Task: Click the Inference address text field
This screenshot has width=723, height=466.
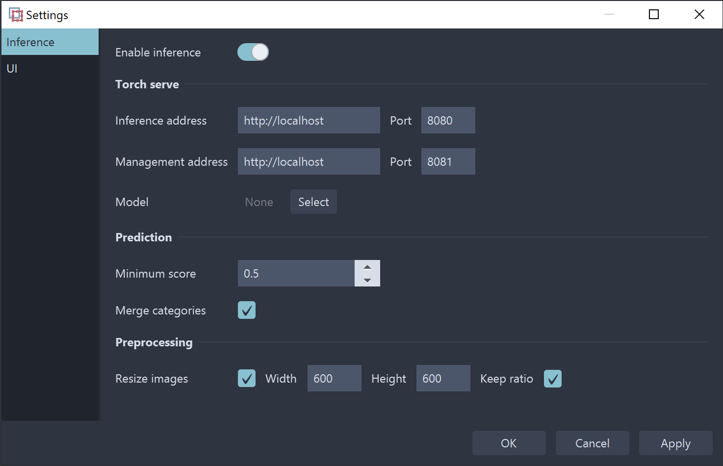Action: pos(309,120)
